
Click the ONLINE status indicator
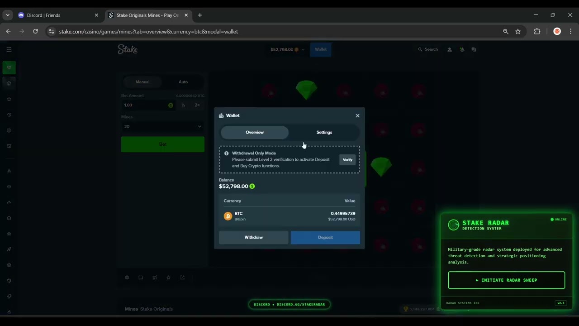[x=559, y=219]
